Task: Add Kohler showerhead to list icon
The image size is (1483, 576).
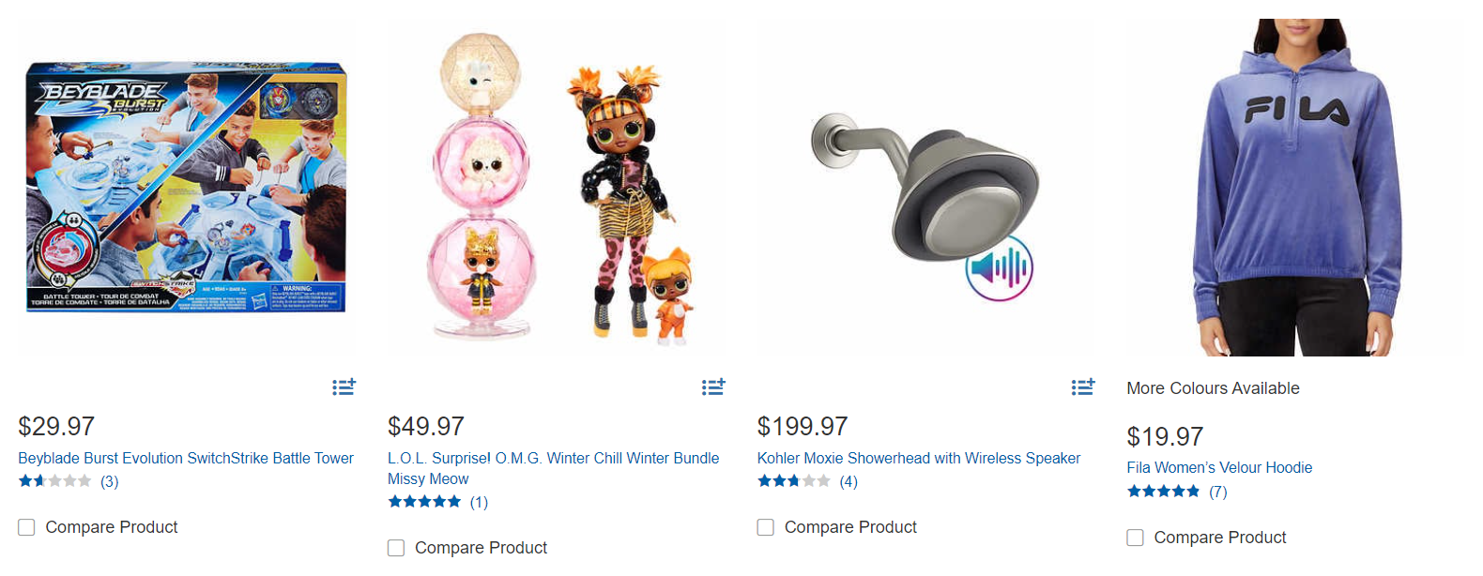Action: (1083, 387)
